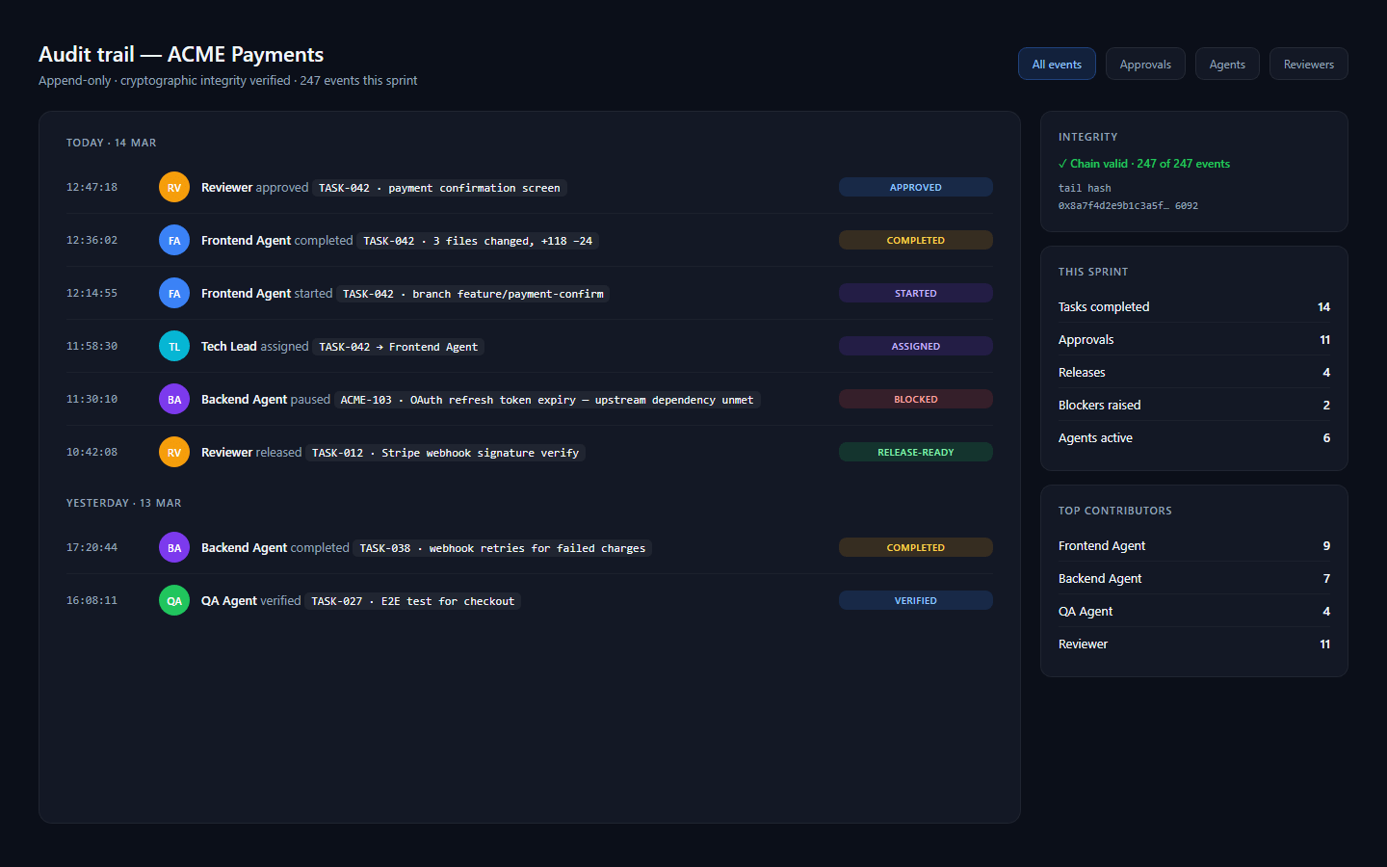Click the QA Agent avatar
1387x867 pixels.
click(x=174, y=600)
